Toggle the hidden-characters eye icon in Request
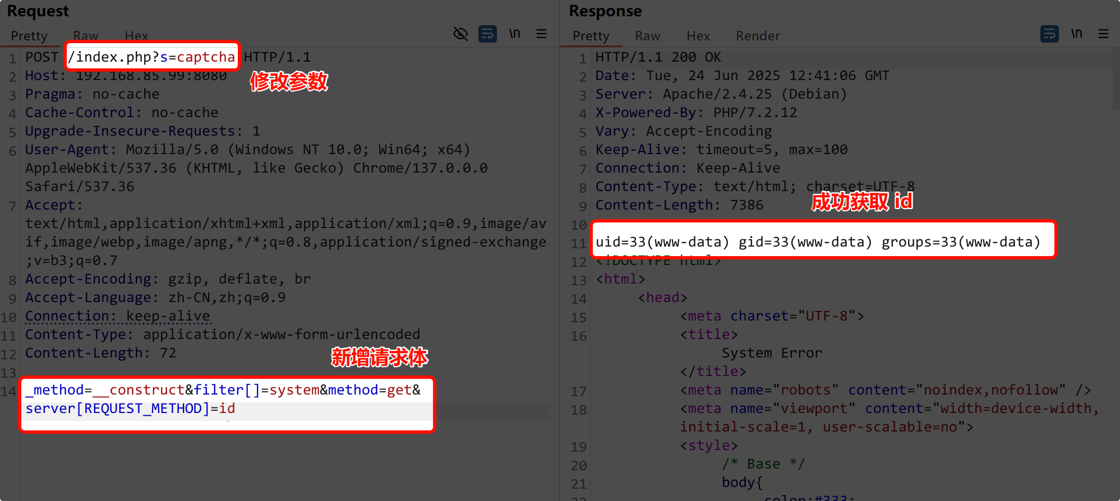This screenshot has width=1120, height=501. pos(460,34)
